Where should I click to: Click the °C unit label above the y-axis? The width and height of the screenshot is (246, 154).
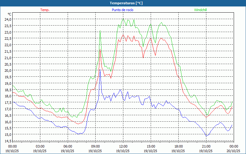pyautogui.click(x=10, y=14)
